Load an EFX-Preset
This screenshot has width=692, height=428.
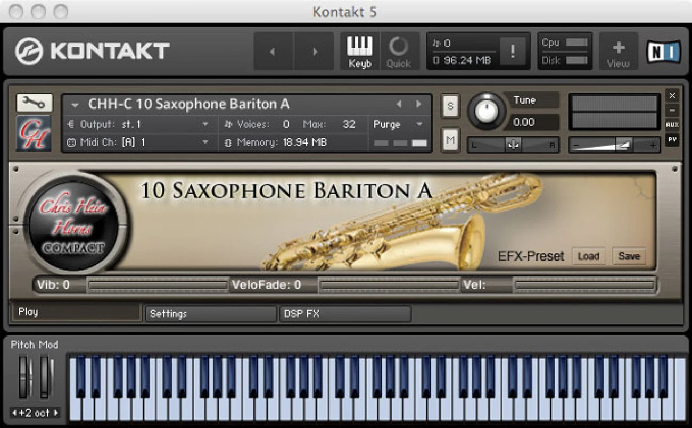(x=589, y=256)
